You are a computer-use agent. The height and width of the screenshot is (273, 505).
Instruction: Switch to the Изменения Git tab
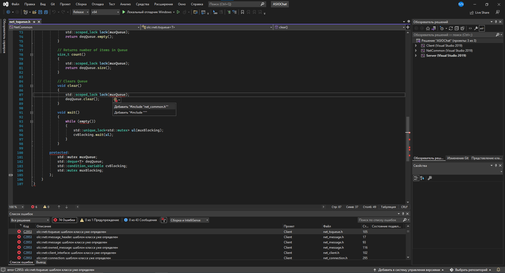click(458, 158)
